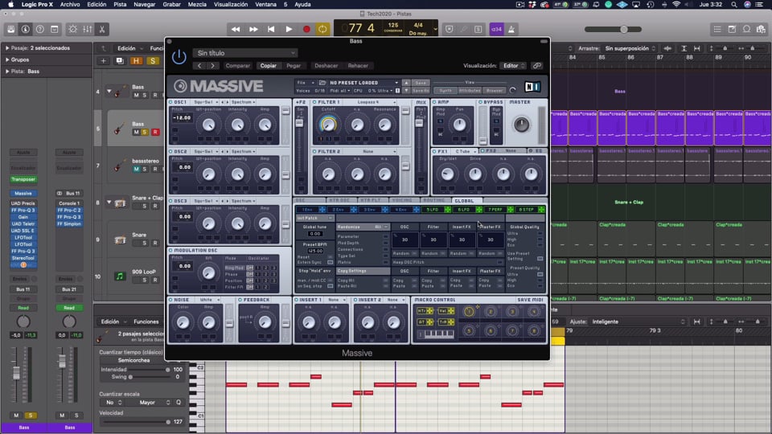
Task: Click the red Record button
Action: point(306,30)
